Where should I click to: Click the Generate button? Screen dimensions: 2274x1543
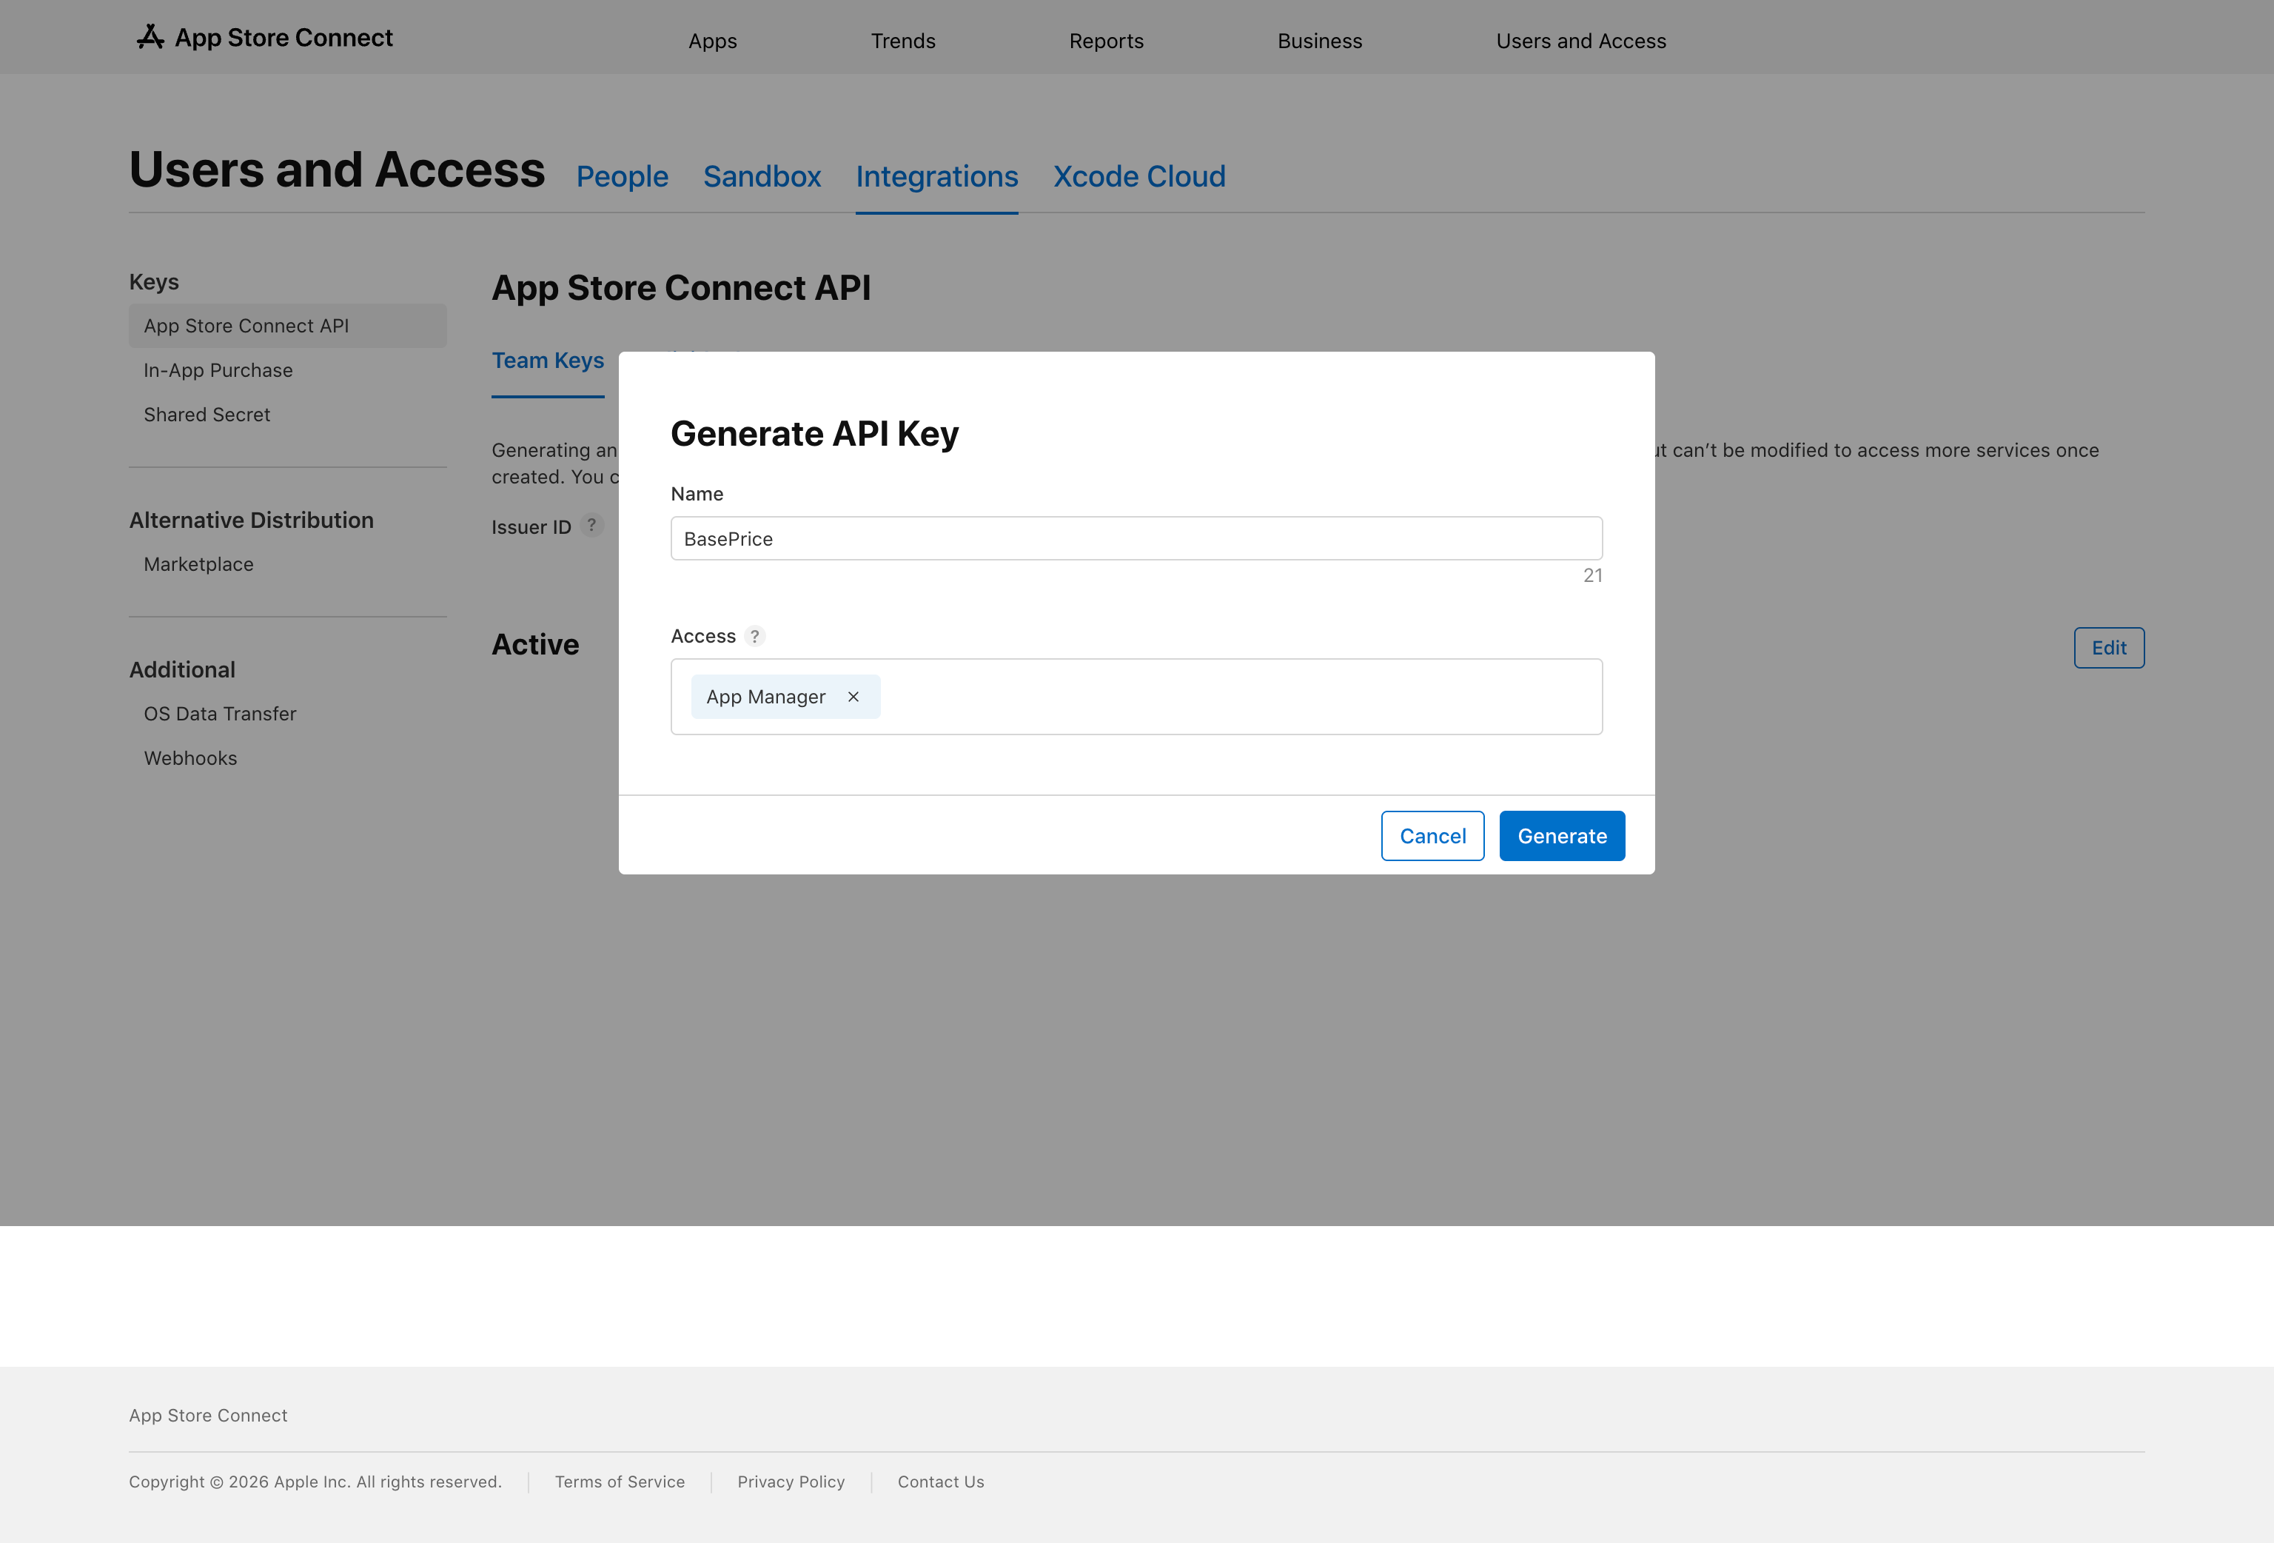point(1562,836)
